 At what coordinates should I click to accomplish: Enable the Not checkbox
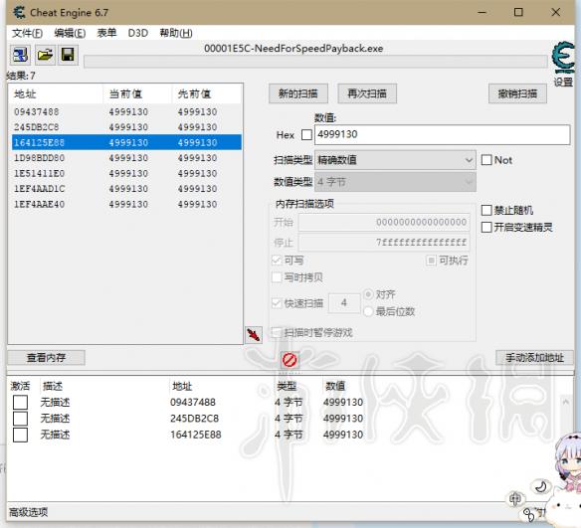(x=486, y=160)
